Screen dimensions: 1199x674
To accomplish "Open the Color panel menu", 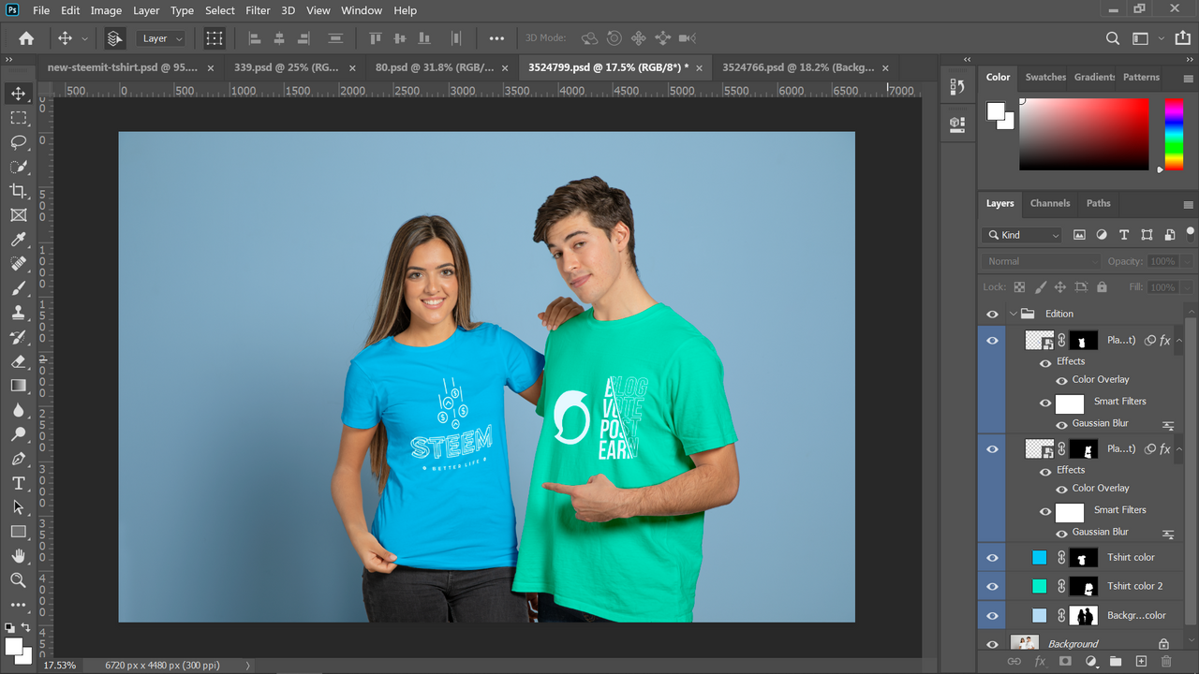I will (x=1189, y=78).
